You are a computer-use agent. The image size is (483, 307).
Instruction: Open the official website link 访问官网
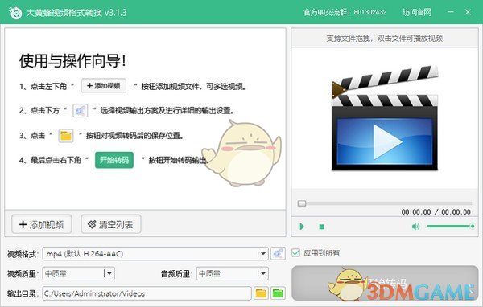click(x=417, y=12)
